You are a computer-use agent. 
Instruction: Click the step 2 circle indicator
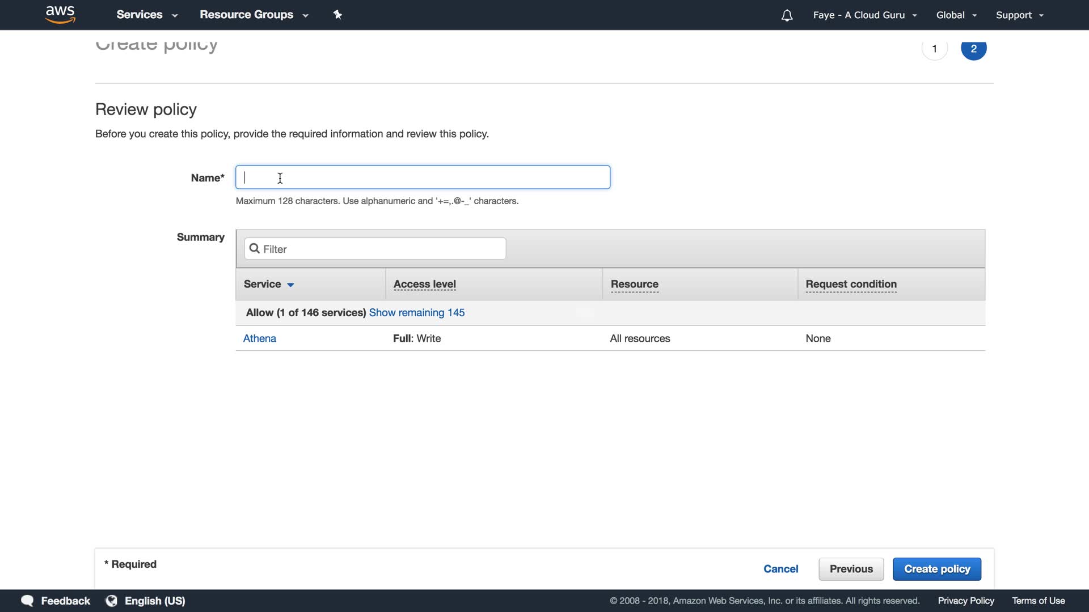point(973,49)
